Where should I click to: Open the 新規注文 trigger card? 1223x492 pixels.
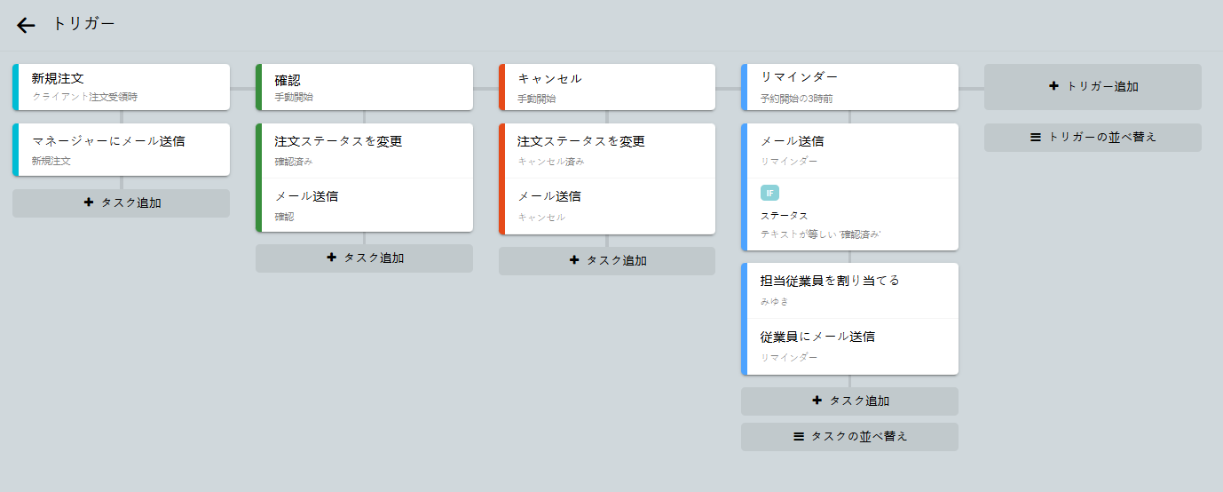pyautogui.click(x=122, y=86)
